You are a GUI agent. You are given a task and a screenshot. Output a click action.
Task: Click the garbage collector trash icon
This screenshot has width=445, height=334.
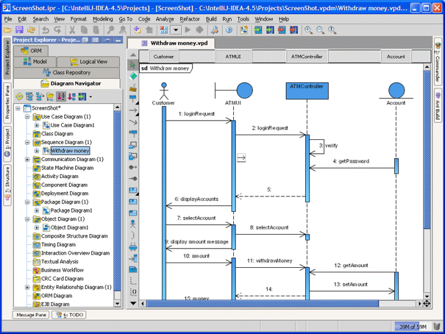click(437, 326)
